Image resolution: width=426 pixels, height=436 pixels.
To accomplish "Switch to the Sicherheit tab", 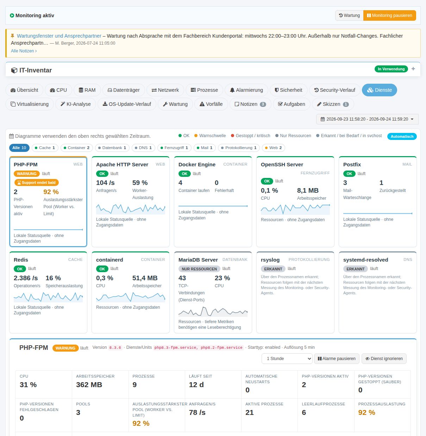I will click(x=289, y=90).
